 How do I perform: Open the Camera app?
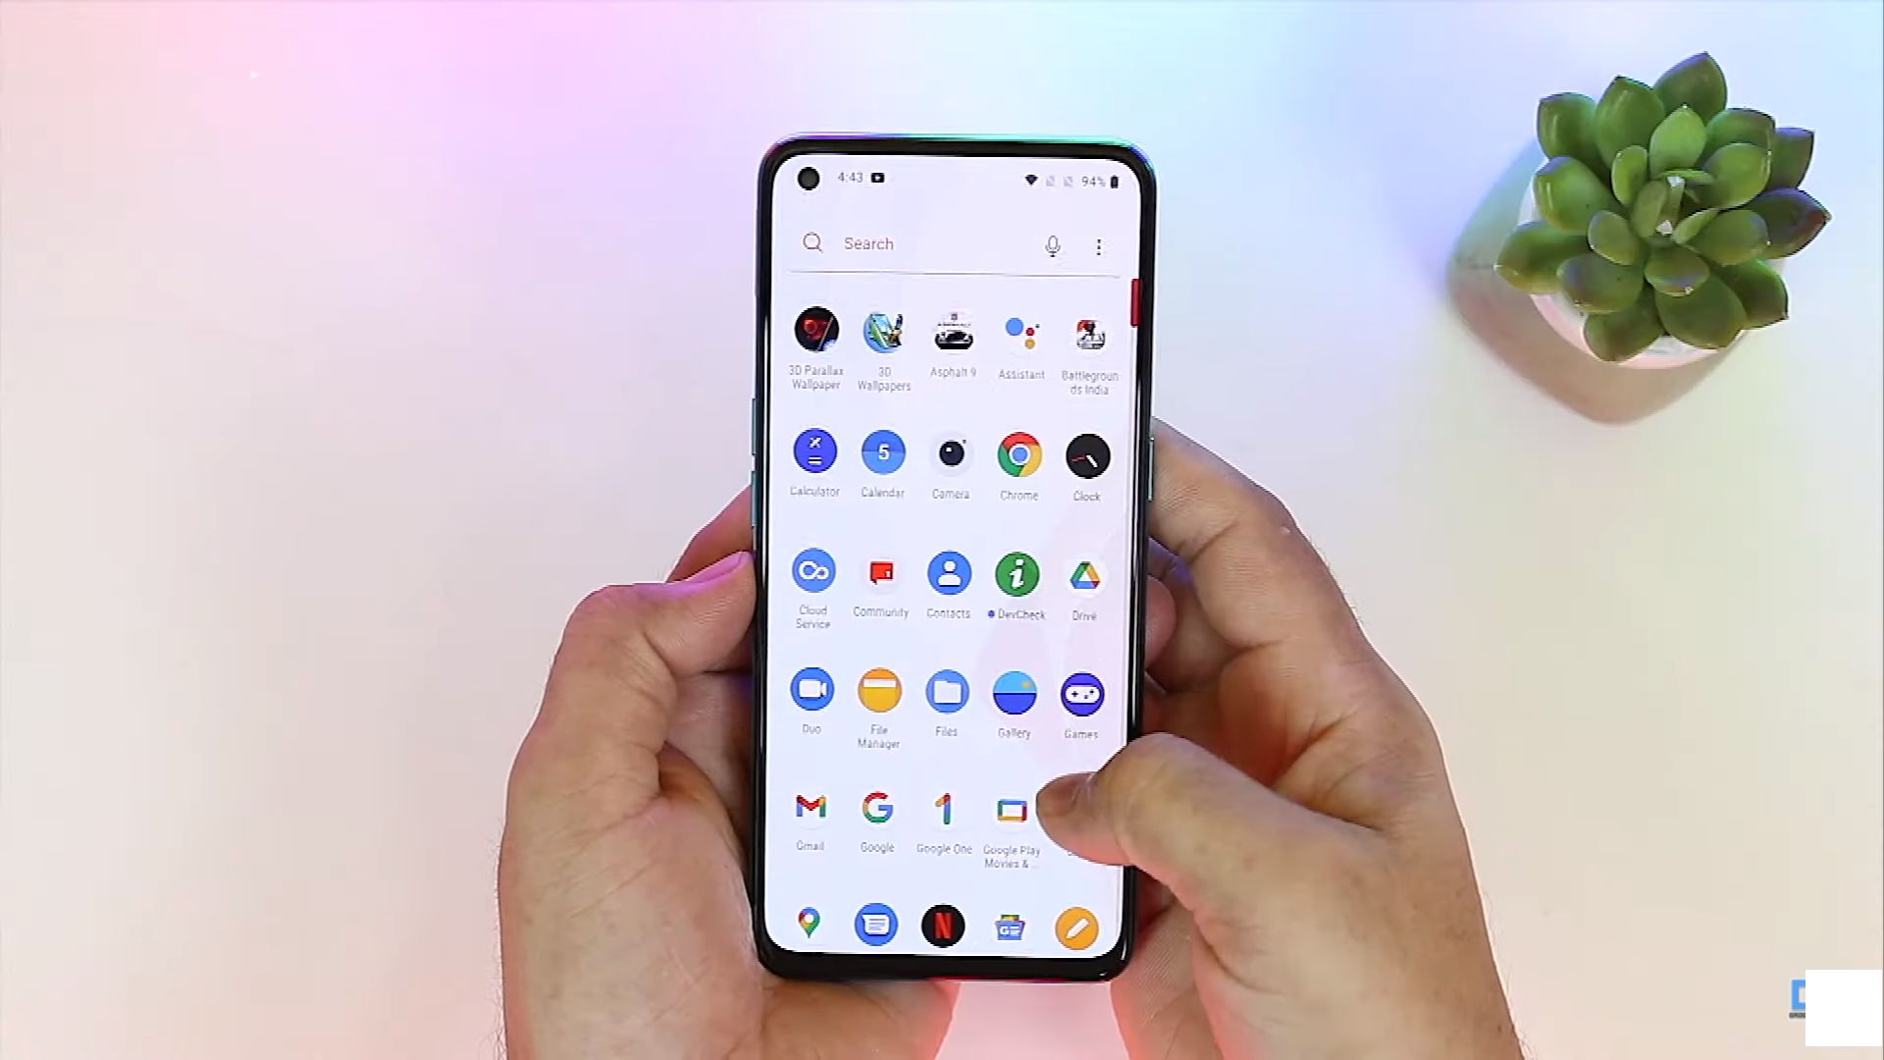951,453
